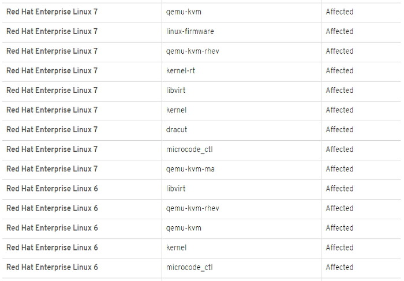Image resolution: width=404 pixels, height=281 pixels.
Task: Click qemu-kvm-rhev in the Linux 7 row
Action: coord(192,51)
